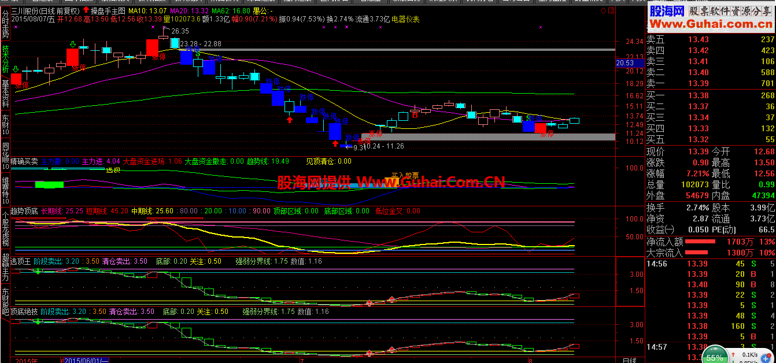Screen dimensions: 776x363
Task: Click the 大宗流入 red progress bar
Action: pyautogui.click(x=698, y=253)
